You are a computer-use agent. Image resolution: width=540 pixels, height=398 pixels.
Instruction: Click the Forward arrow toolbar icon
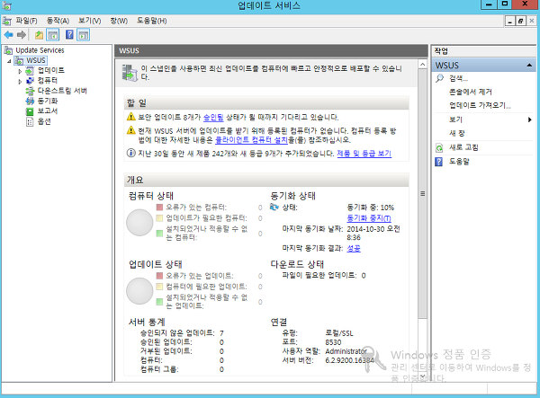(22, 35)
